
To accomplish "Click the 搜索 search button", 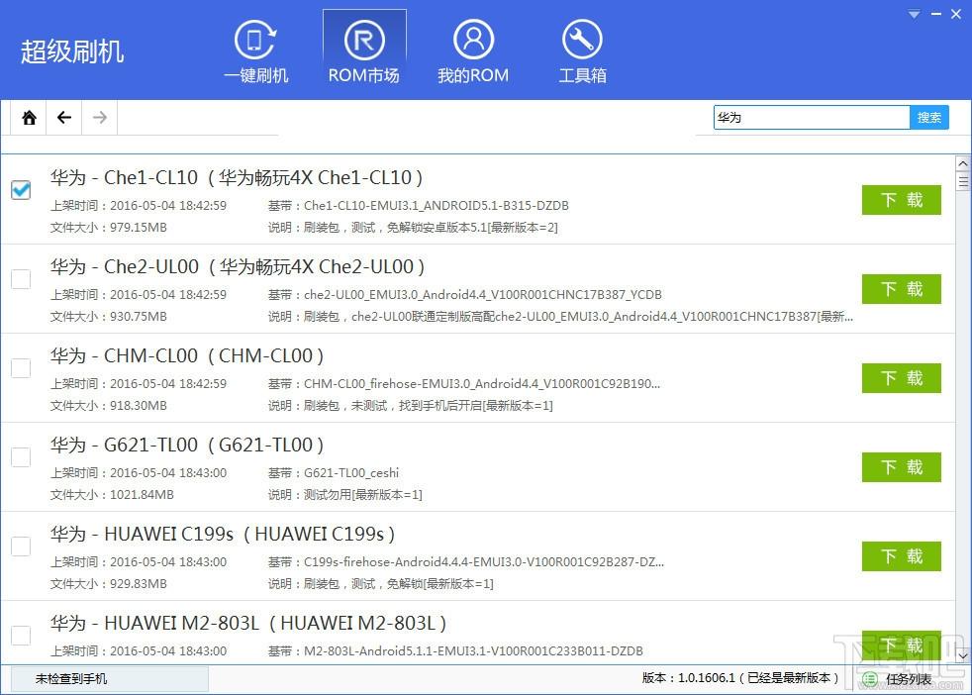I will 928,117.
